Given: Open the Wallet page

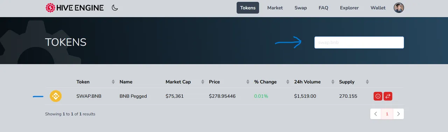Looking at the screenshot, I should pyautogui.click(x=378, y=8).
